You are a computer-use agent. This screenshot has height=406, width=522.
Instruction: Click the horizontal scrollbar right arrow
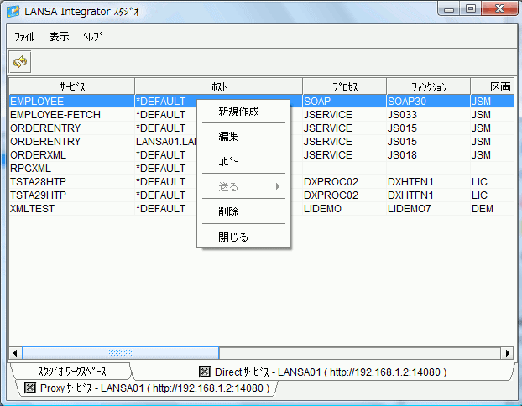point(508,353)
